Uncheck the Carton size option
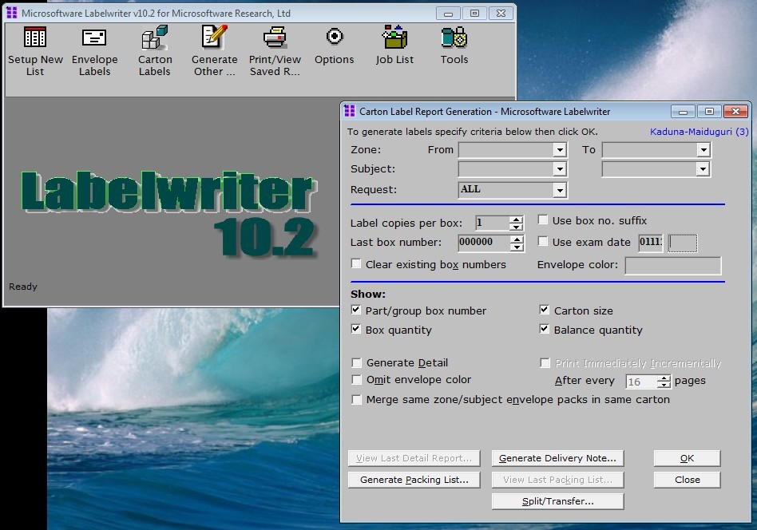 [545, 310]
